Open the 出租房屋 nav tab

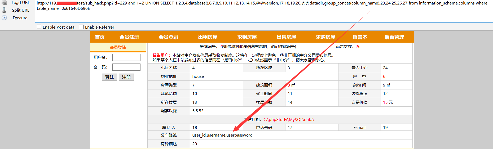coord(208,37)
